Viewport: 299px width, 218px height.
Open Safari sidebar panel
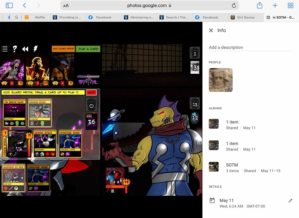pyautogui.click(x=9, y=6)
